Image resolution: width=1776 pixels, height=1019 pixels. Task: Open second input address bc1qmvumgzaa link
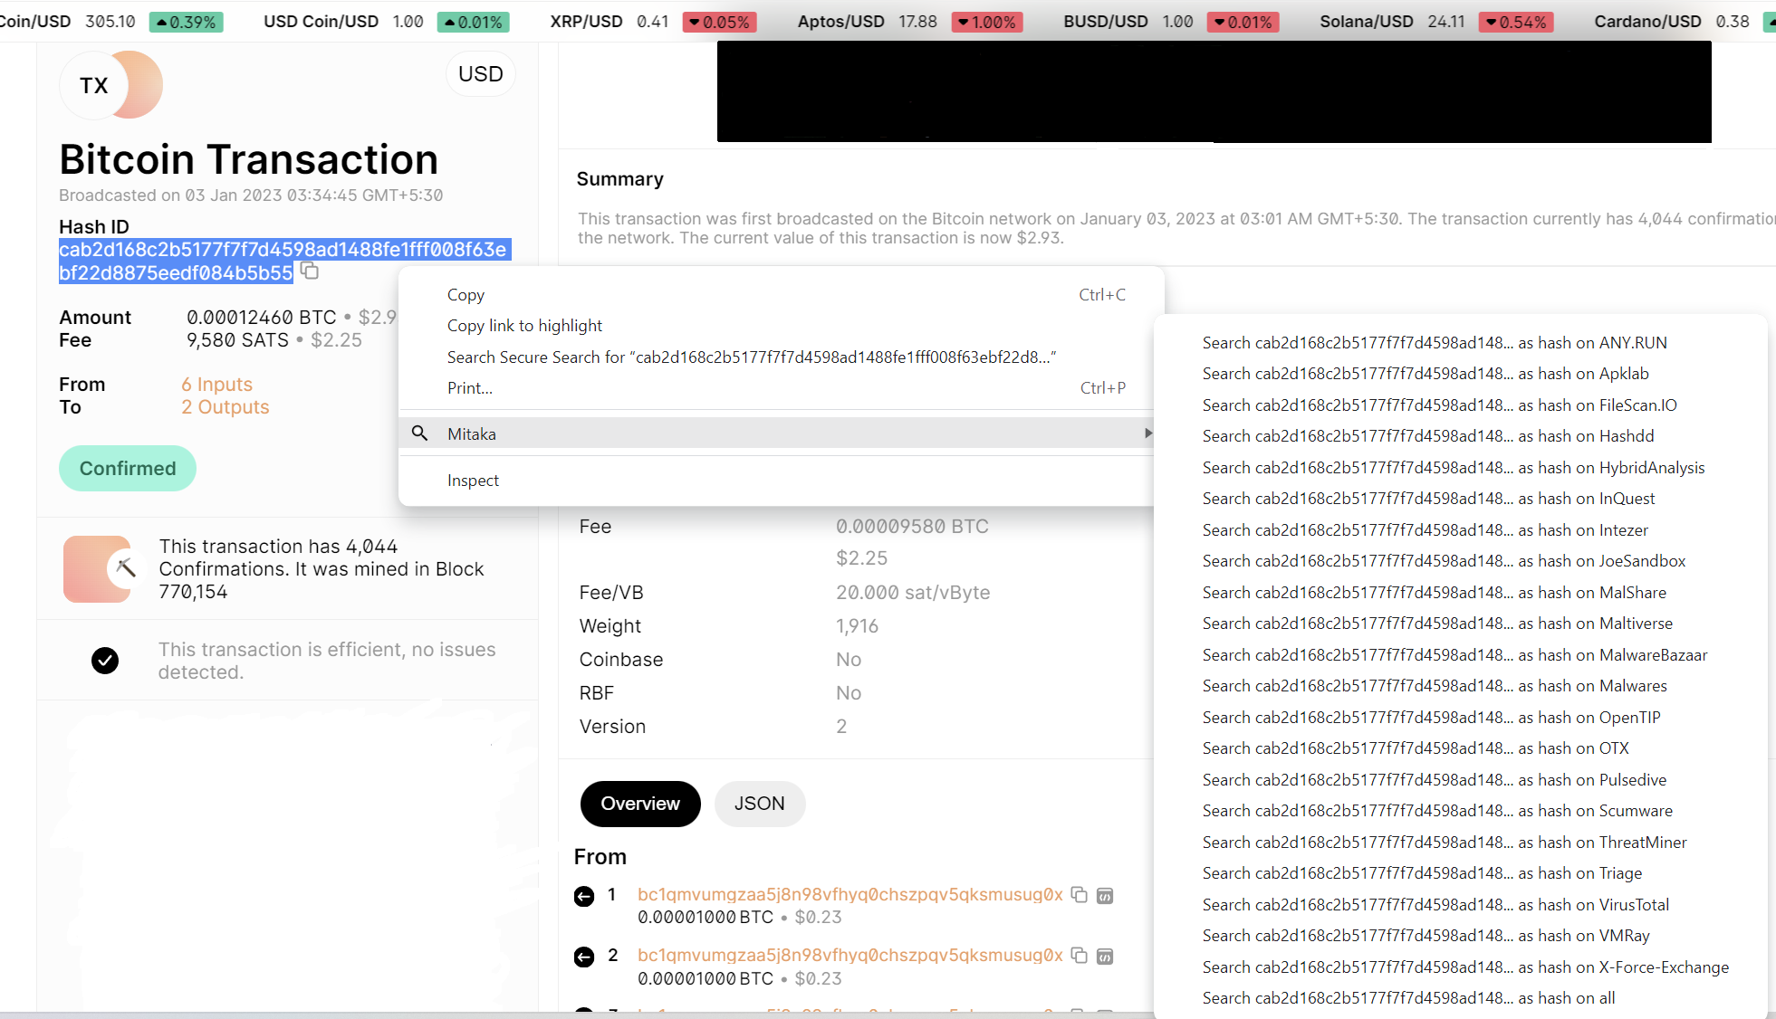coord(850,955)
